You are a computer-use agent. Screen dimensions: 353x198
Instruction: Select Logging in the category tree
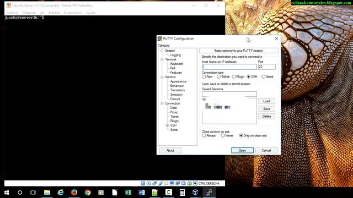(175, 55)
